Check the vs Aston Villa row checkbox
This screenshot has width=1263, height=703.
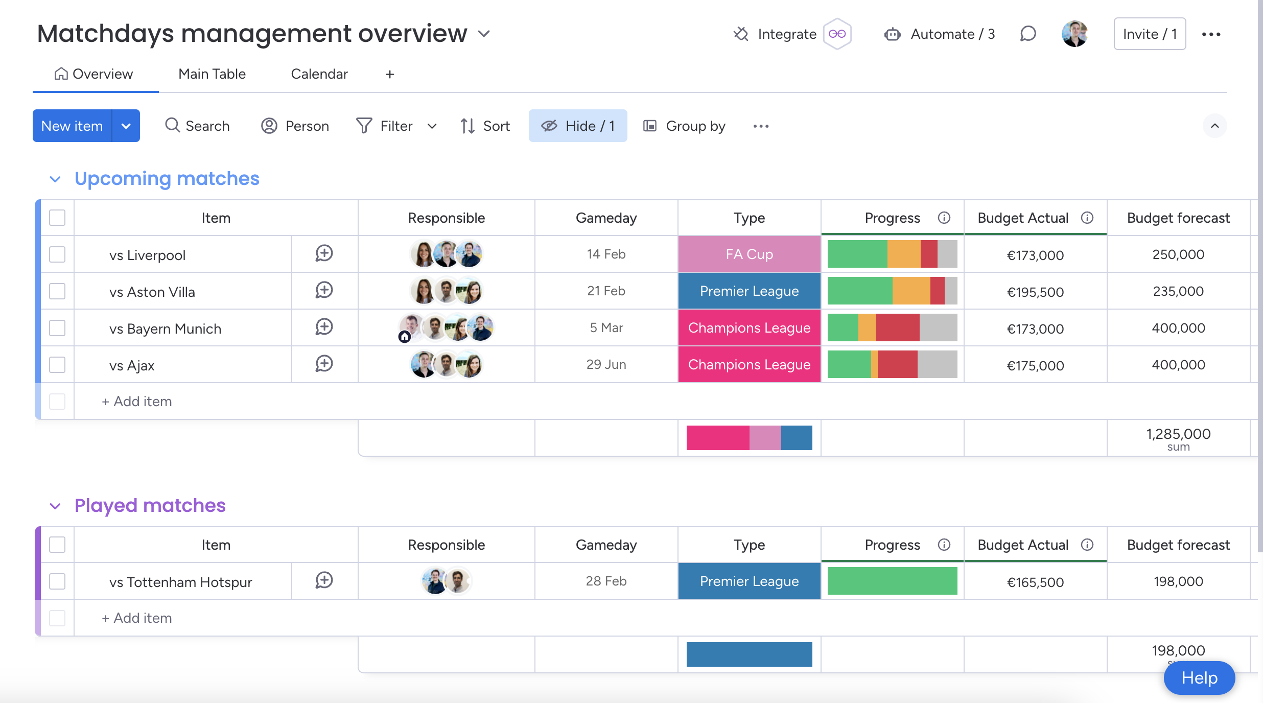(57, 291)
